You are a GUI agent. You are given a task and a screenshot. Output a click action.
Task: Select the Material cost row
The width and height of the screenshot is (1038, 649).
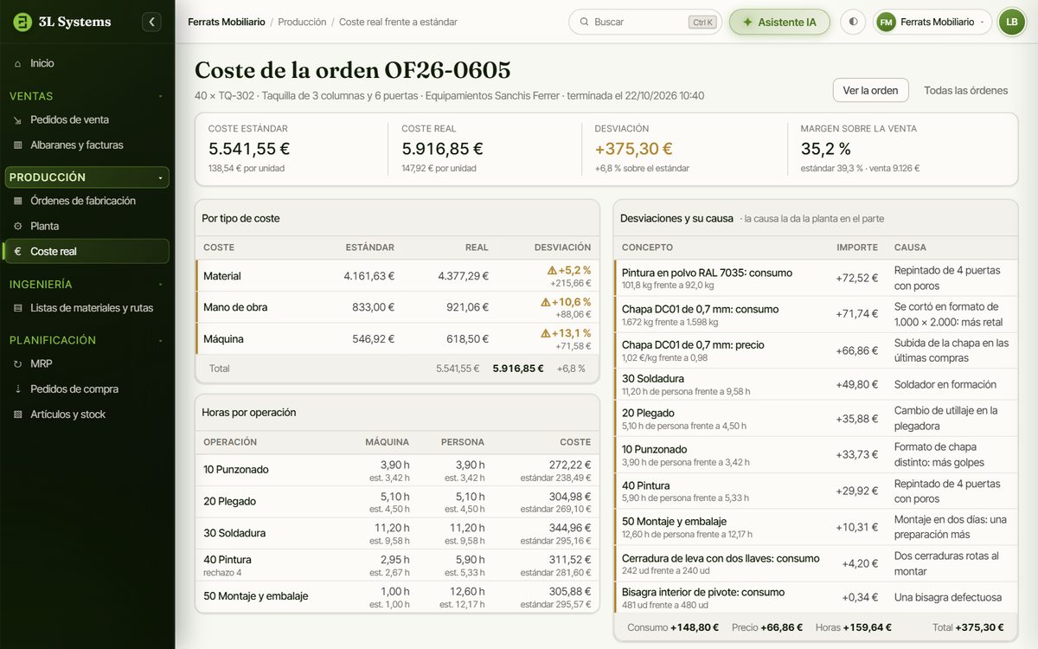(x=397, y=276)
